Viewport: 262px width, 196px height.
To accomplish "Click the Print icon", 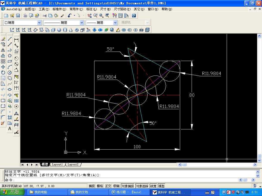I will tap(25, 16).
